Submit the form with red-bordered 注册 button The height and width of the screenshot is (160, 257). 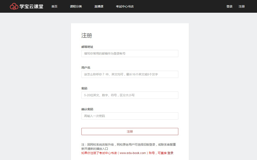(130, 131)
